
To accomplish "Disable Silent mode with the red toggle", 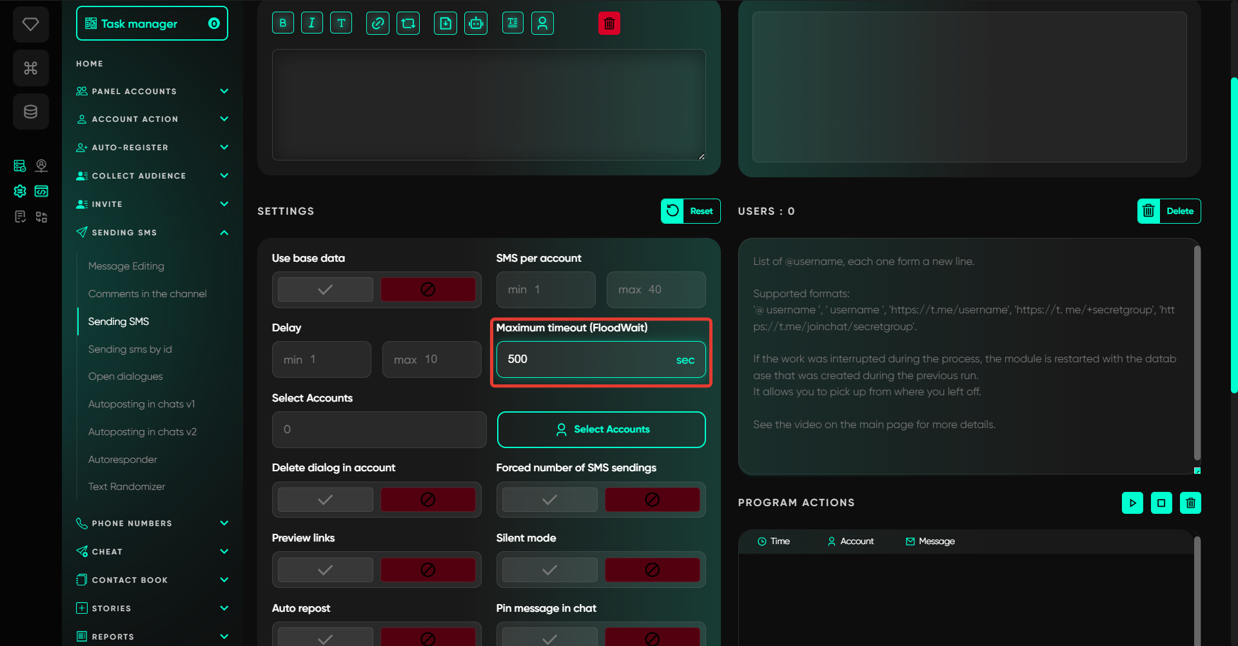I will (652, 570).
